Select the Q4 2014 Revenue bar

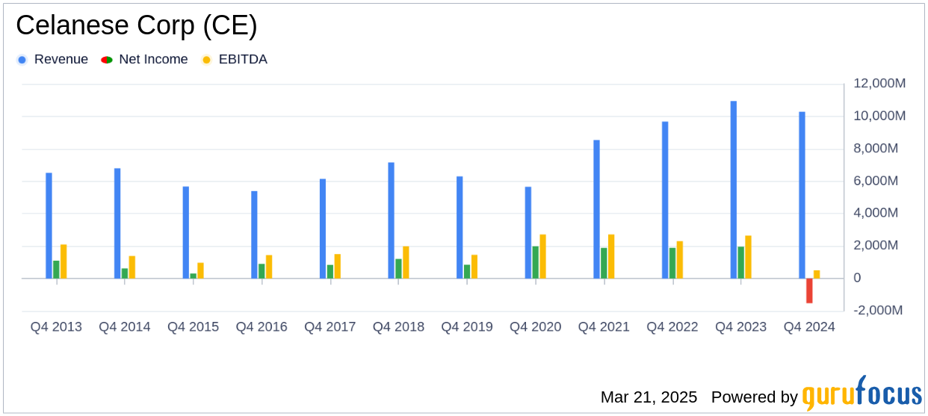tap(117, 223)
